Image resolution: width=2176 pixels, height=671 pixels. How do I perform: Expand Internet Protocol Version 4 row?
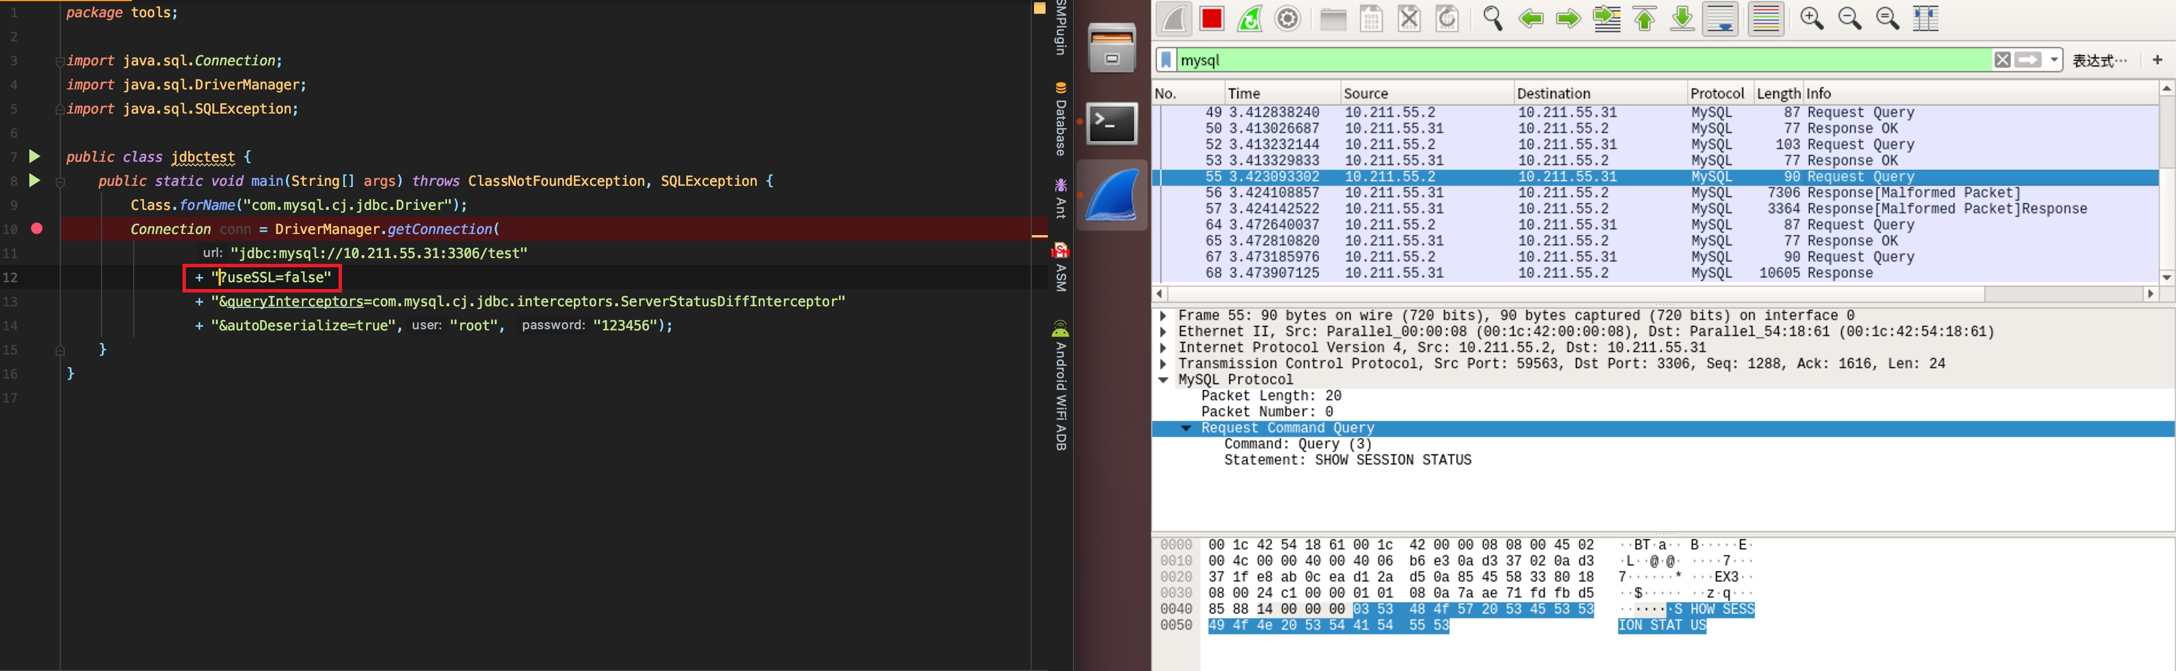point(1163,348)
